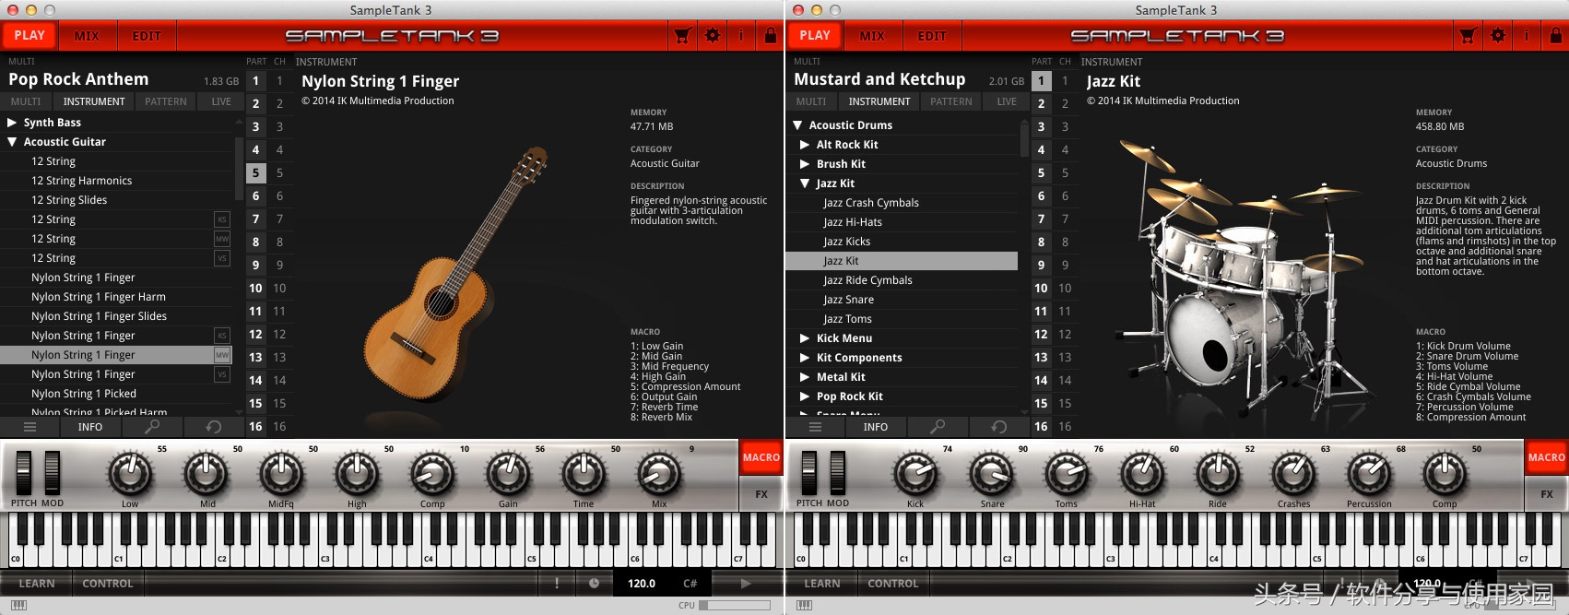Click MW badge on highlighted Nylon String 1 Finger
The height and width of the screenshot is (615, 1569).
(x=222, y=355)
